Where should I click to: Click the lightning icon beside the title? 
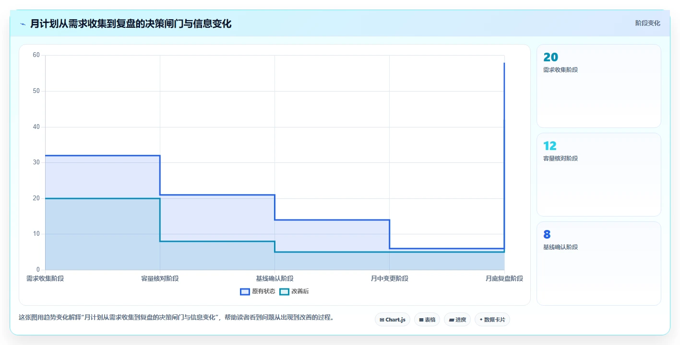(x=23, y=24)
